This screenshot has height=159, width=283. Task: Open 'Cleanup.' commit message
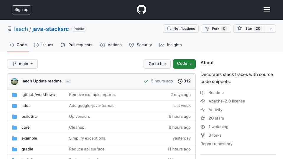point(77,127)
